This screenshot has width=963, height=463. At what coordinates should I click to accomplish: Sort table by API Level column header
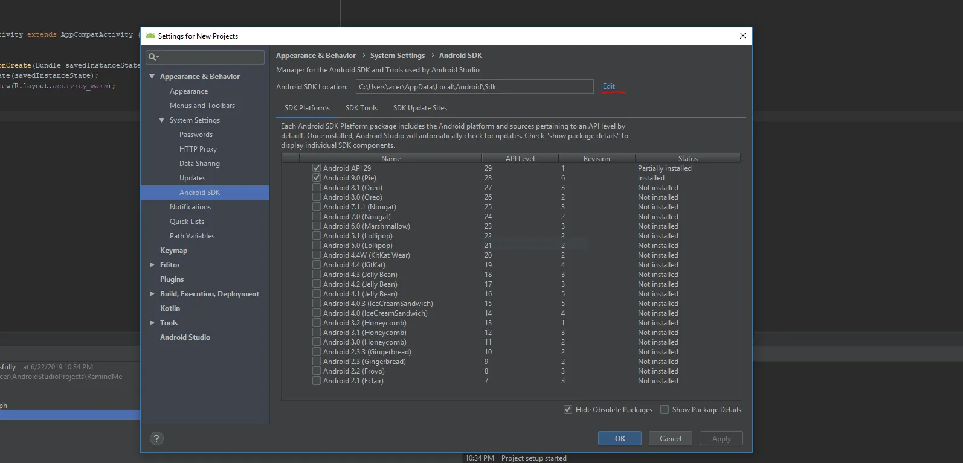[x=520, y=159]
